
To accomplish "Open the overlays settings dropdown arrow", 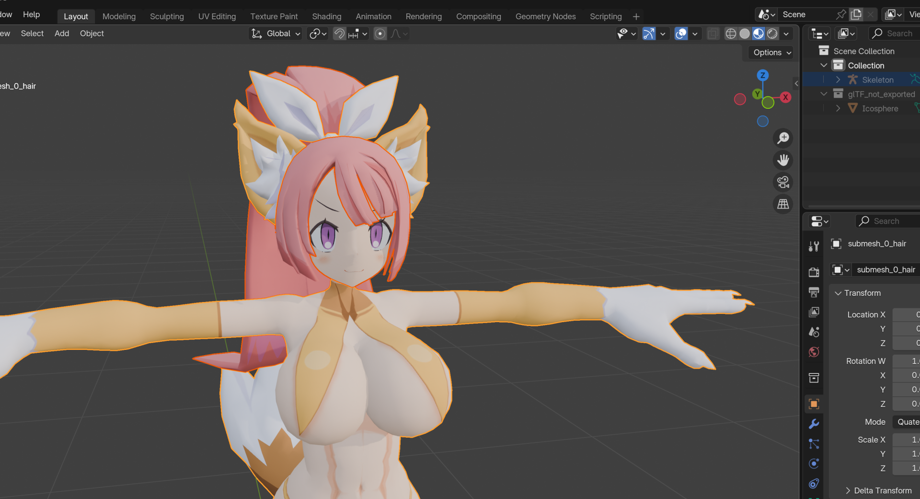I will click(695, 34).
